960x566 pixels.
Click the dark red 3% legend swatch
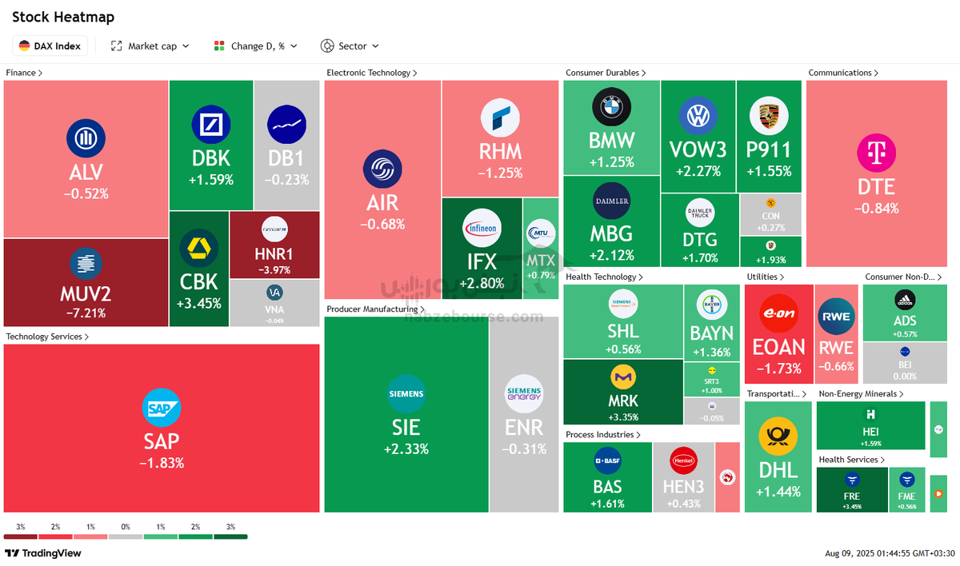[21, 536]
